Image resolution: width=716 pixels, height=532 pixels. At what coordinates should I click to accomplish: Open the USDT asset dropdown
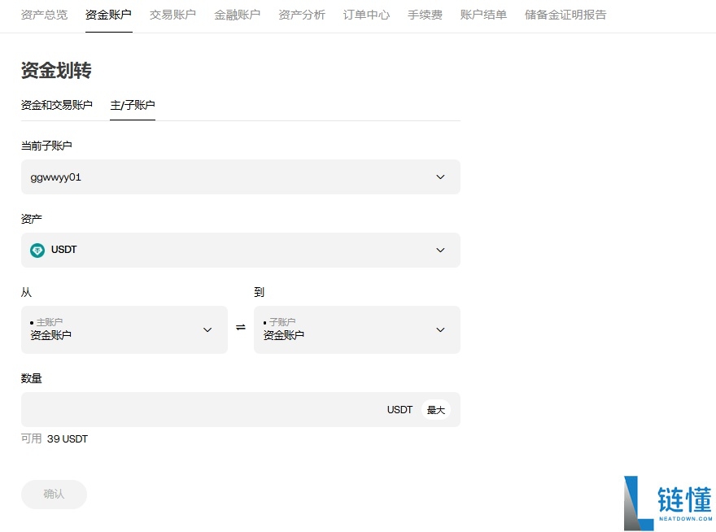(241, 250)
